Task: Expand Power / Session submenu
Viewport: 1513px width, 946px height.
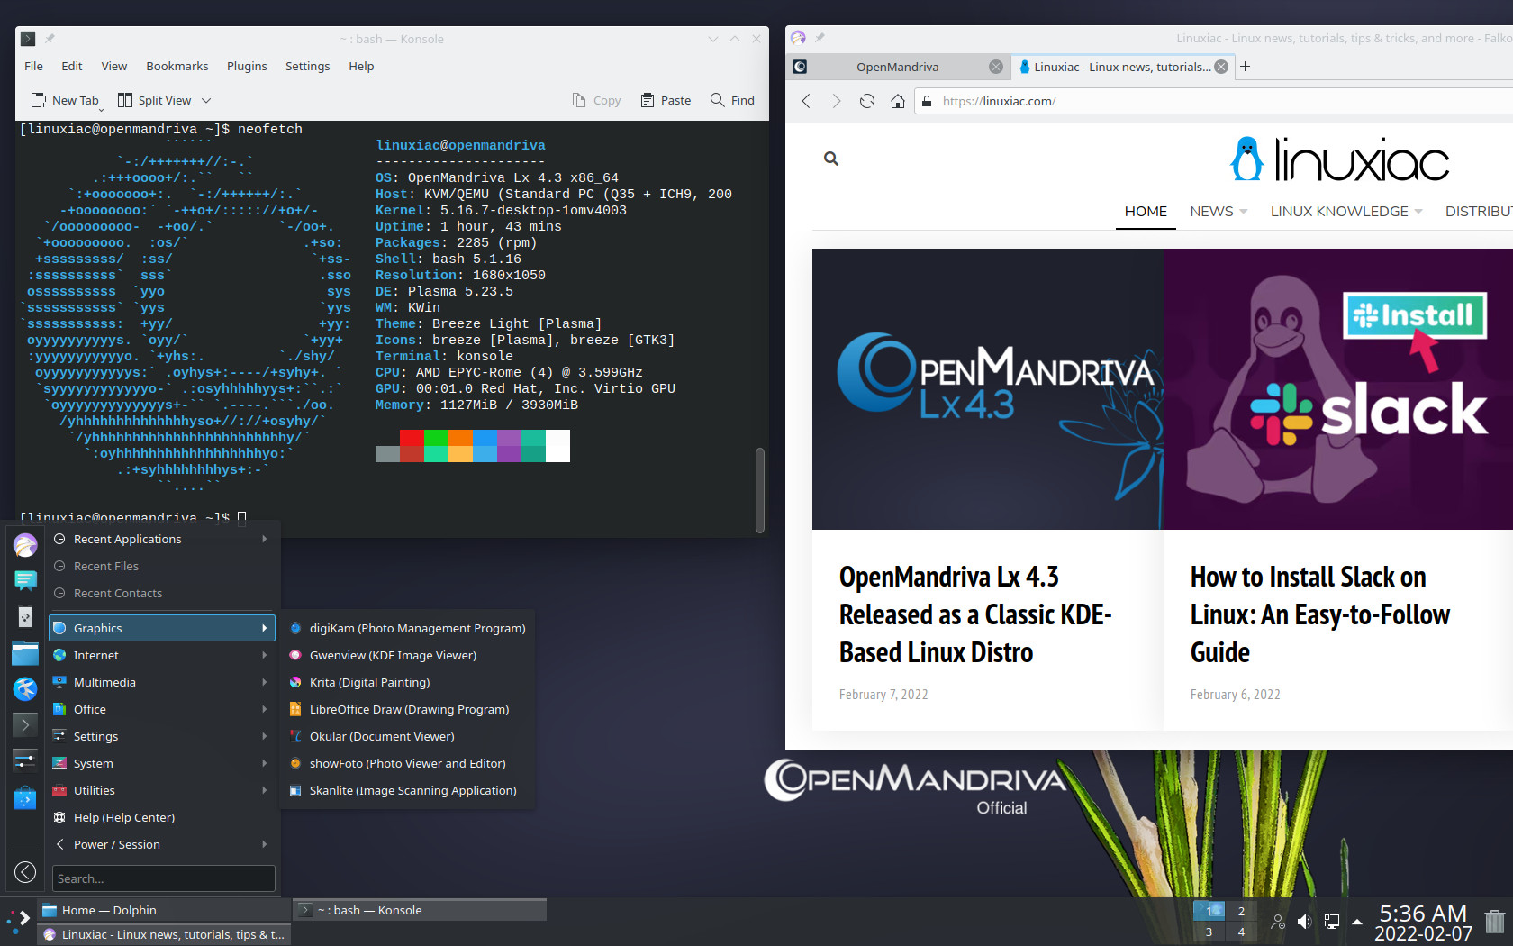Action: click(162, 844)
